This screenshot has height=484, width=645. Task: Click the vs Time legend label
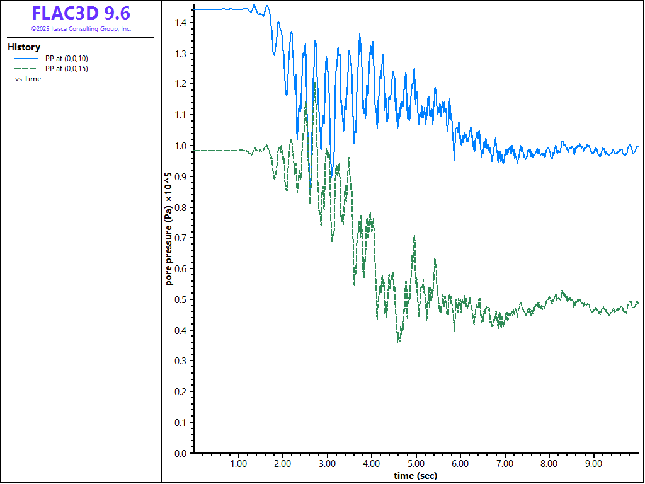coord(28,79)
